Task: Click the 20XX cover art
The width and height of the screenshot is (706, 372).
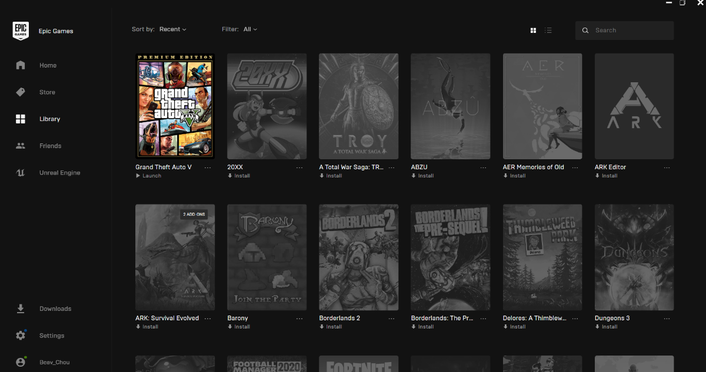Action: click(267, 106)
